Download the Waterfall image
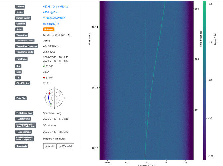The height and width of the screenshot is (166, 223). (66, 146)
